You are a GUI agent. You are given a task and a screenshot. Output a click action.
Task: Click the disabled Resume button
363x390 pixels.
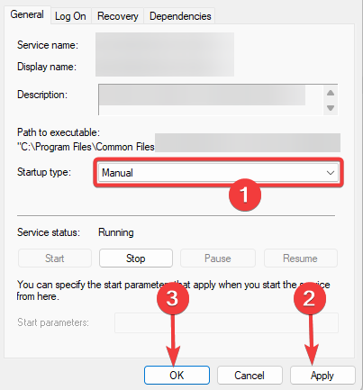300,258
